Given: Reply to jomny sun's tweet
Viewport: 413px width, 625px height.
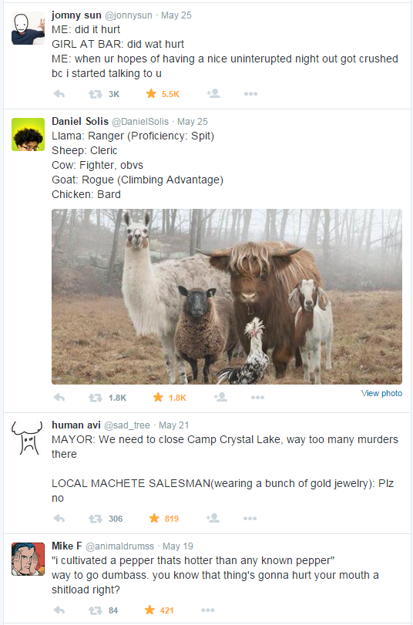Looking at the screenshot, I should [x=59, y=94].
